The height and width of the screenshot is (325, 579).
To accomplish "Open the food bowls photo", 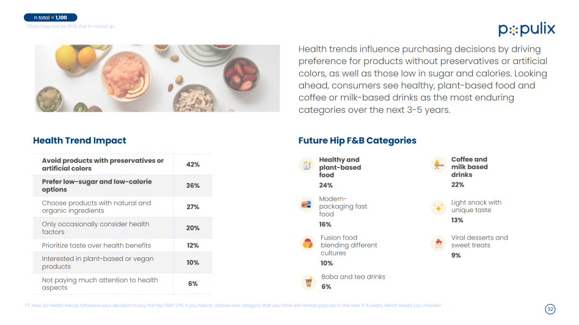I will tap(158, 78).
